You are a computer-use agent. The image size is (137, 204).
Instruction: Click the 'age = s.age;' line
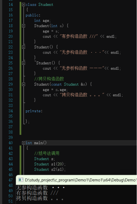click(55, 90)
